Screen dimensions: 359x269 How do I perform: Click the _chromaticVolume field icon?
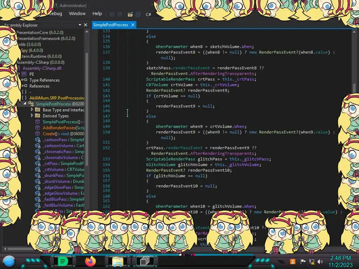pos(38,157)
